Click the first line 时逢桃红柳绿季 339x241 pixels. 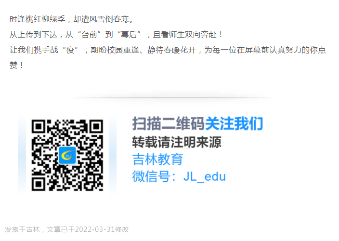pos(38,19)
